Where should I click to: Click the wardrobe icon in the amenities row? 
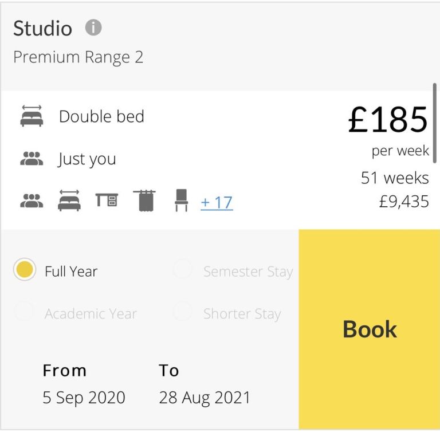click(144, 201)
